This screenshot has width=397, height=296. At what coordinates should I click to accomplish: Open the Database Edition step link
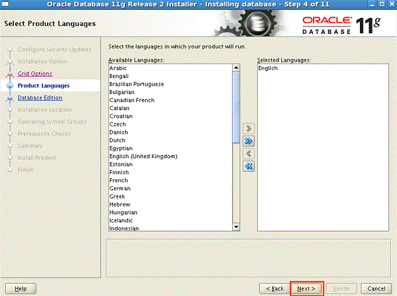(x=40, y=97)
